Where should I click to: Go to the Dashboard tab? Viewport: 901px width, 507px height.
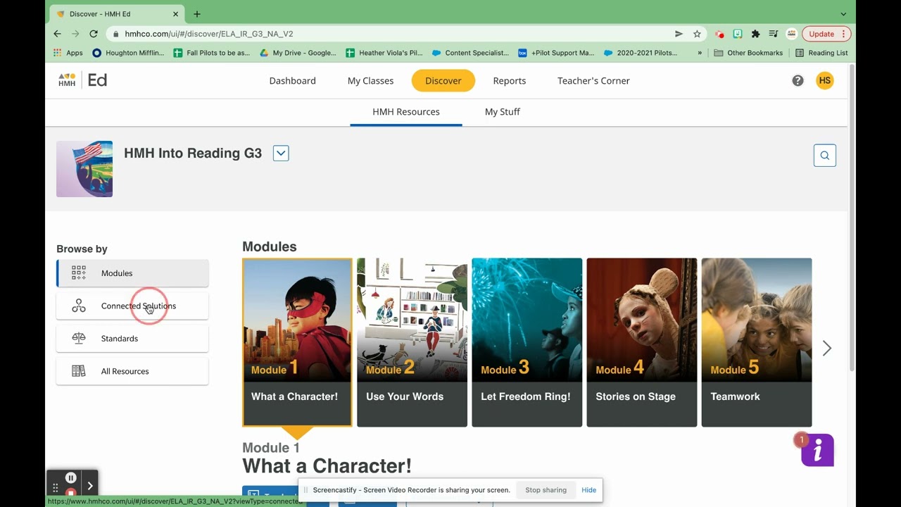click(x=293, y=80)
